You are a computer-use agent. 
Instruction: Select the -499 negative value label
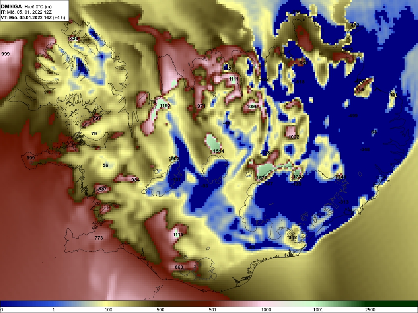[x=353, y=116]
